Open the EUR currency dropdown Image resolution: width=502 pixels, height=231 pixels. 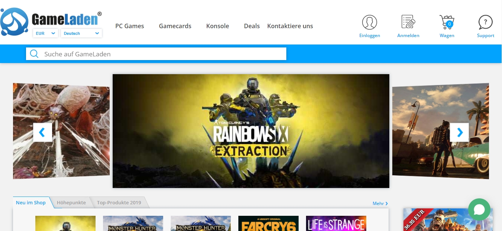click(46, 33)
